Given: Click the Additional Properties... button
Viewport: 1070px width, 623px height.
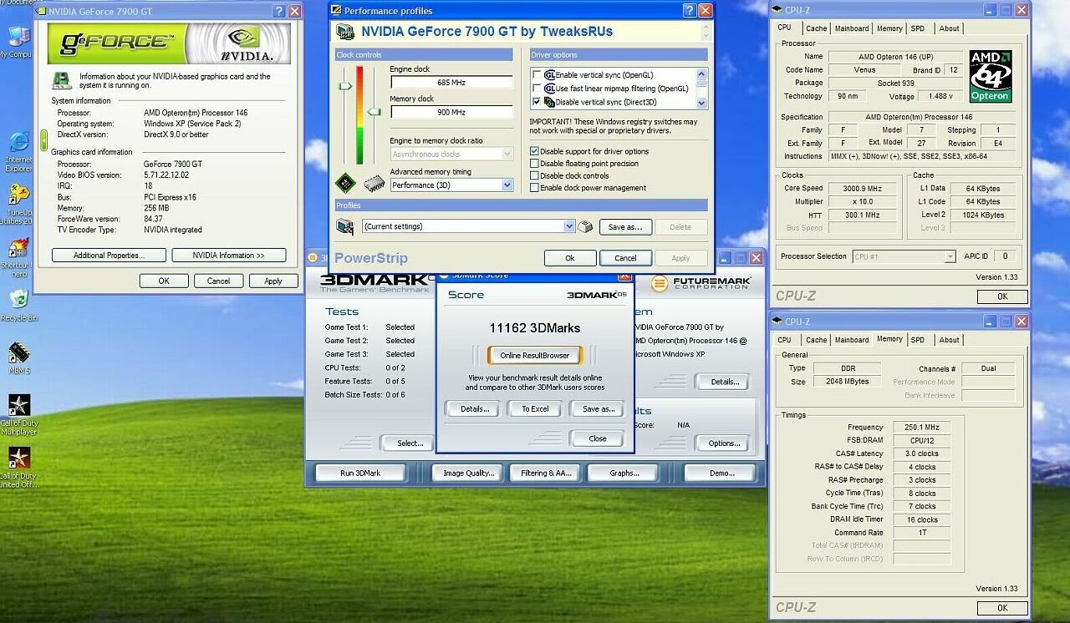Looking at the screenshot, I should pyautogui.click(x=109, y=256).
